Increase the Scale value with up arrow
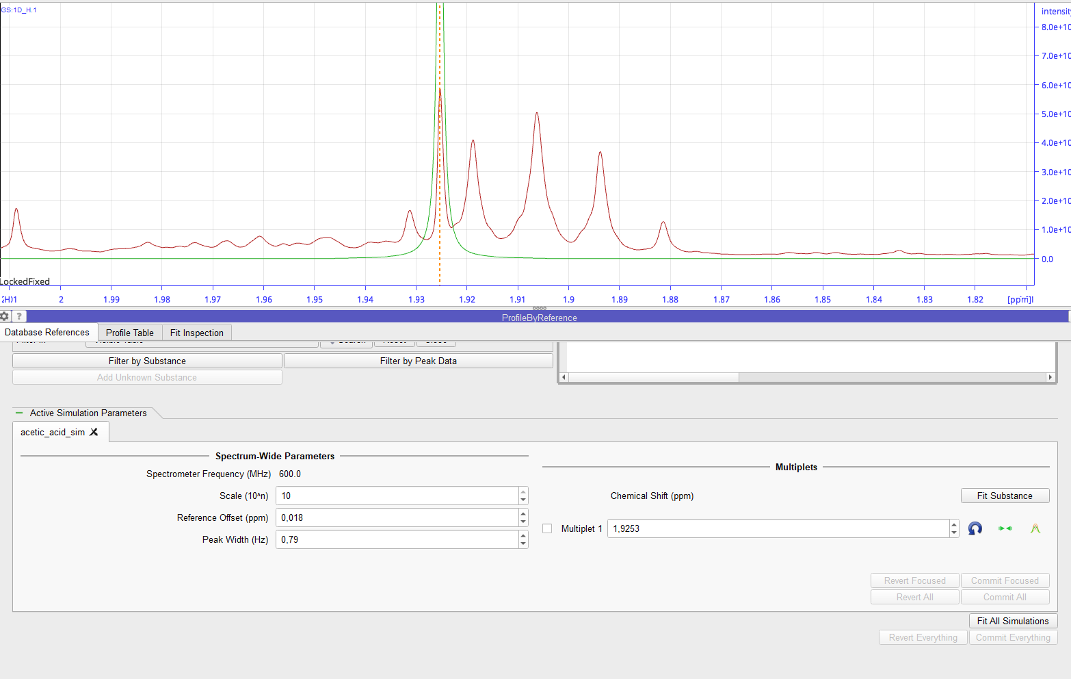The width and height of the screenshot is (1071, 679). pos(523,491)
